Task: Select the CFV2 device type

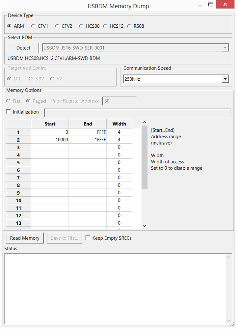Action: pyautogui.click(x=64, y=26)
